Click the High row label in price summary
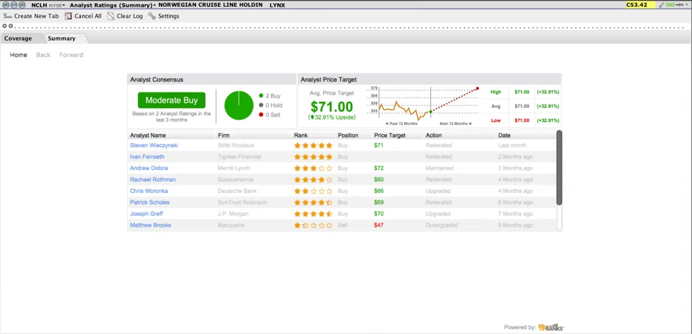The width and height of the screenshot is (692, 334). [x=495, y=92]
